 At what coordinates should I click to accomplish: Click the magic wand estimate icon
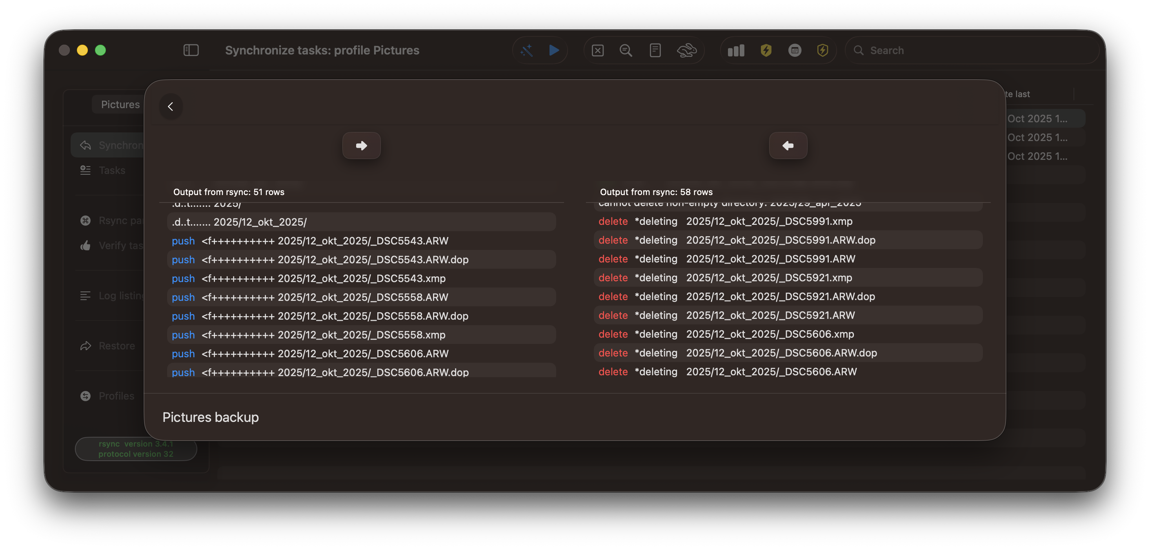tap(527, 51)
